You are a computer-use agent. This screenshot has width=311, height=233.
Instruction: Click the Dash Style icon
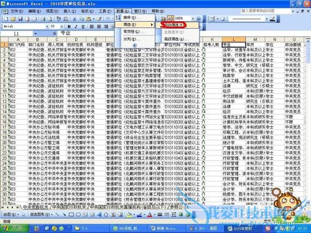167,214
